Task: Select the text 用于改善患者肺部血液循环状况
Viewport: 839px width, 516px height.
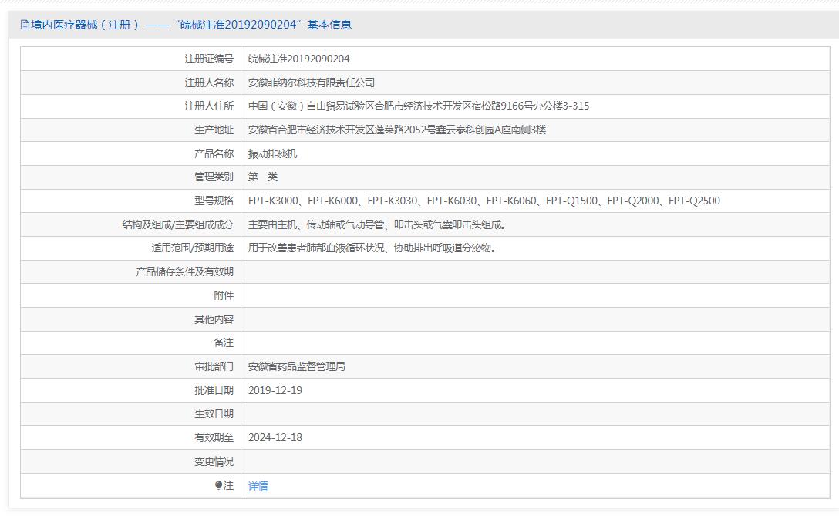Action: coord(316,248)
